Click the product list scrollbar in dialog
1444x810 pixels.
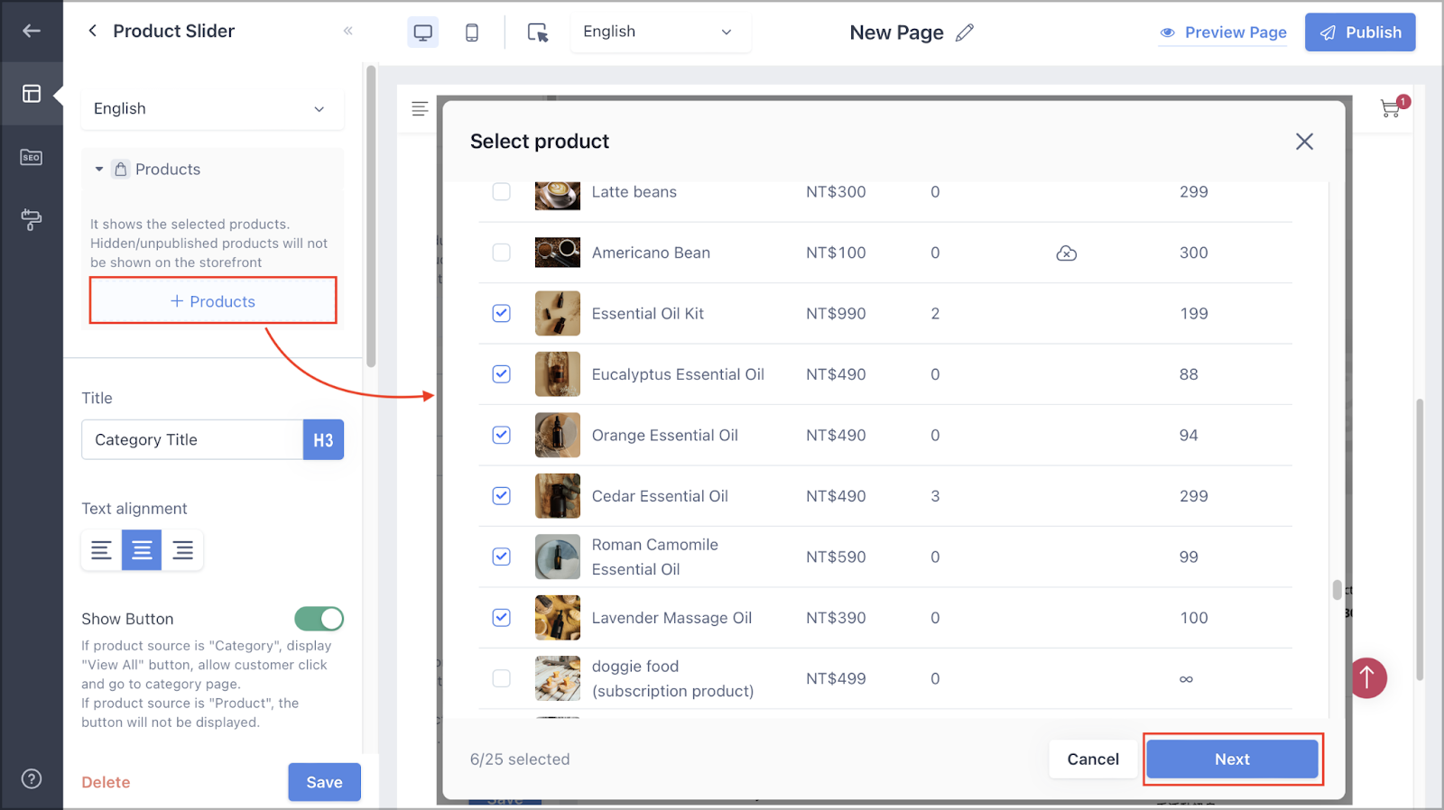click(x=1337, y=589)
